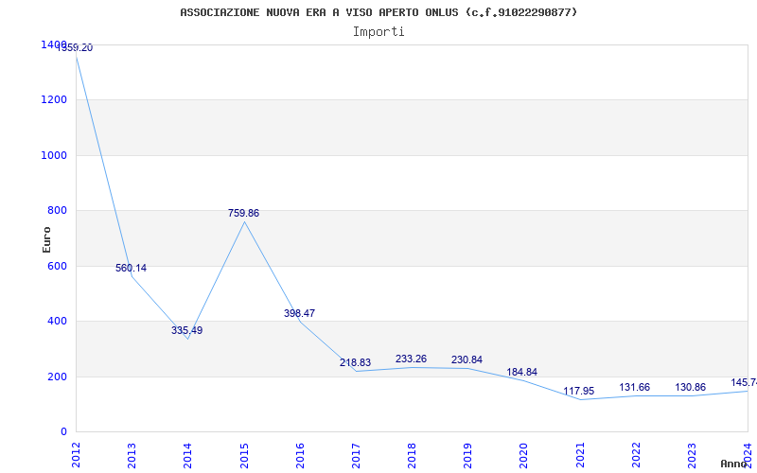This screenshot has height=473, width=757.
Task: Click the x-axis year 2016
Action: point(300,456)
